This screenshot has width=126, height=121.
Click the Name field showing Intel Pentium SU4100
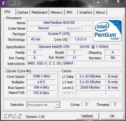pos(59,23)
